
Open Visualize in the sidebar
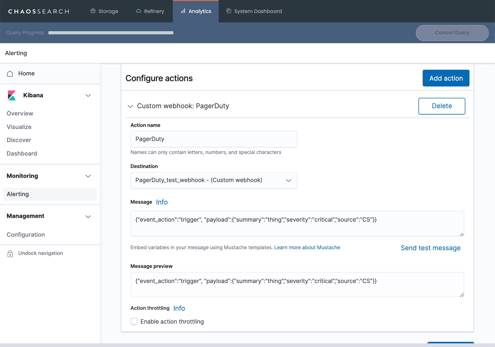[19, 127]
